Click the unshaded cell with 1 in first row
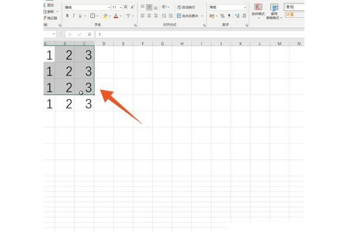The height and width of the screenshot is (232, 348). coord(49,55)
